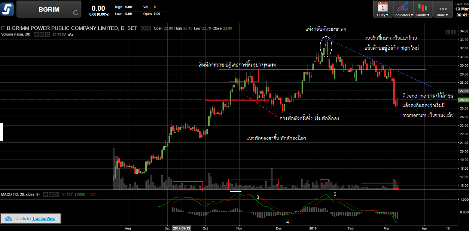
Task: Click the 40.751M volume value
Action: 59,34
